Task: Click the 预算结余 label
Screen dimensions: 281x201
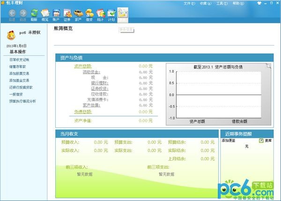Action: tap(177, 142)
